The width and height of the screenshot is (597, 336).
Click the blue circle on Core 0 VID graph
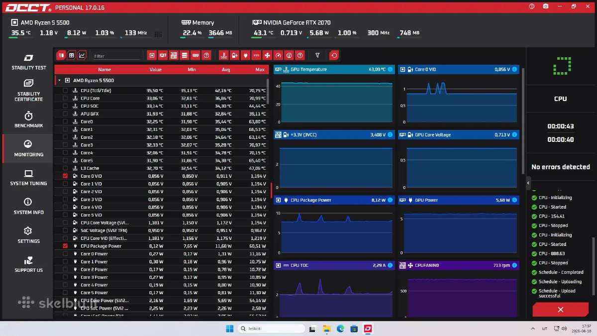pyautogui.click(x=514, y=69)
